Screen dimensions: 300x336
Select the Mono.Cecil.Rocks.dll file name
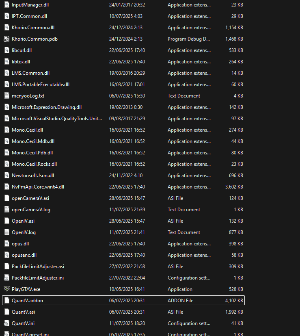34,164
